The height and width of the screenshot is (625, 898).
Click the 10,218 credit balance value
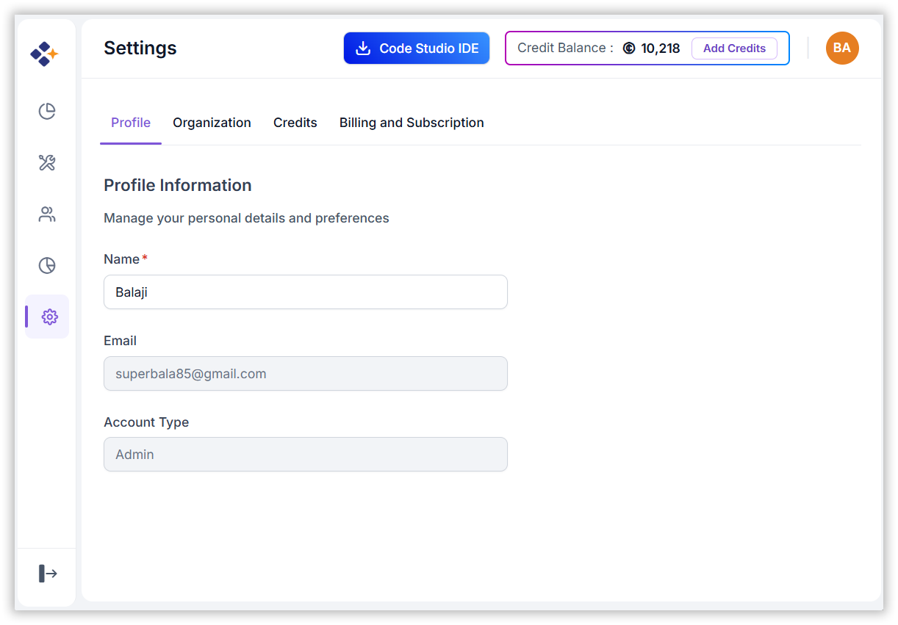coord(661,48)
